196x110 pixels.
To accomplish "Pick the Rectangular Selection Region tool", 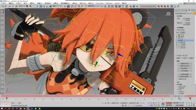I will [34, 6].
